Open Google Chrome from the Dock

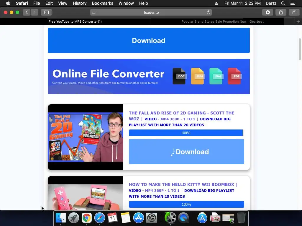coord(87,218)
